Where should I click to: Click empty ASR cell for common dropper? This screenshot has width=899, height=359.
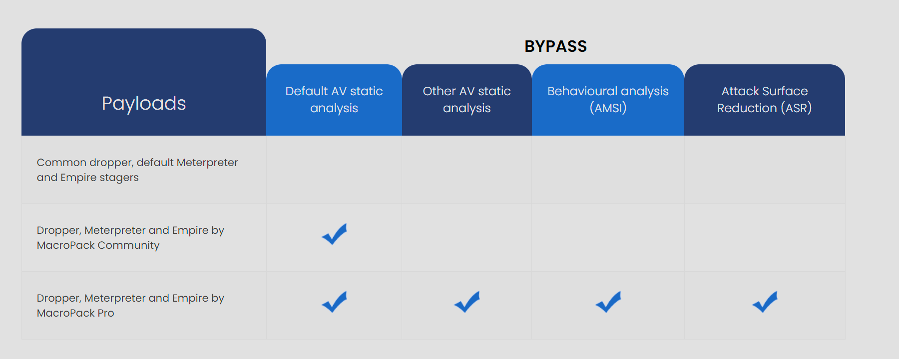(764, 170)
